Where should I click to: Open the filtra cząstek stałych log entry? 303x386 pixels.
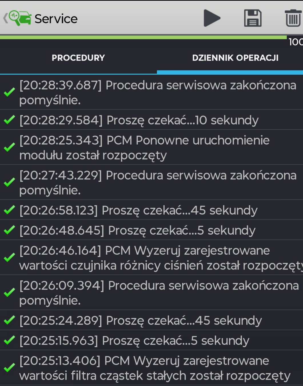pos(154,368)
